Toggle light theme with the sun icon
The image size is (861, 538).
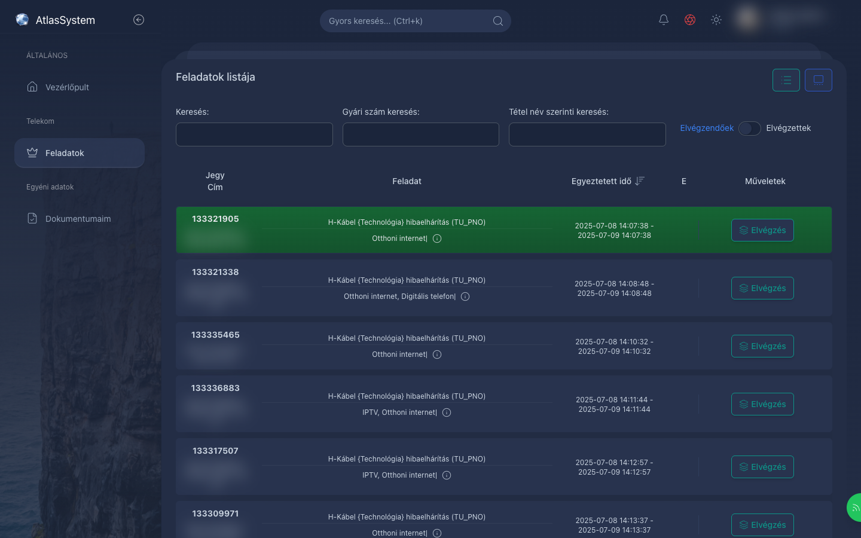tap(716, 20)
